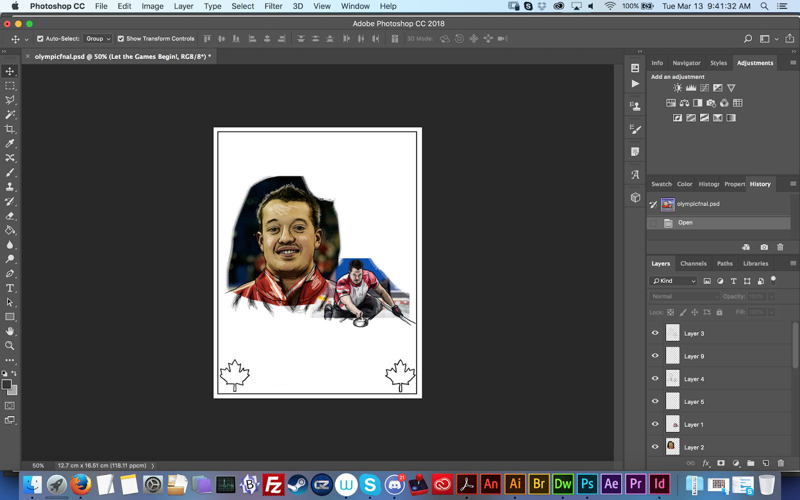Image resolution: width=800 pixels, height=500 pixels.
Task: Click the Share button in options bar
Action: 789,38
